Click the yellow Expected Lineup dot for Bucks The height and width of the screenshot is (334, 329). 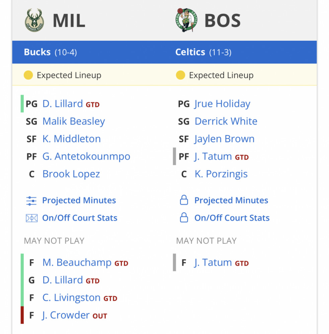point(28,75)
